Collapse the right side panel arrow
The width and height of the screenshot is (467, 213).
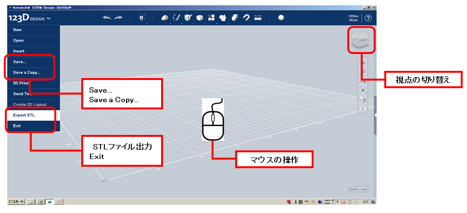(375, 116)
